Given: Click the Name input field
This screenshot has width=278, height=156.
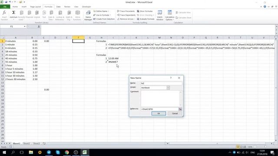Looking at the screenshot, I should pos(161,83).
